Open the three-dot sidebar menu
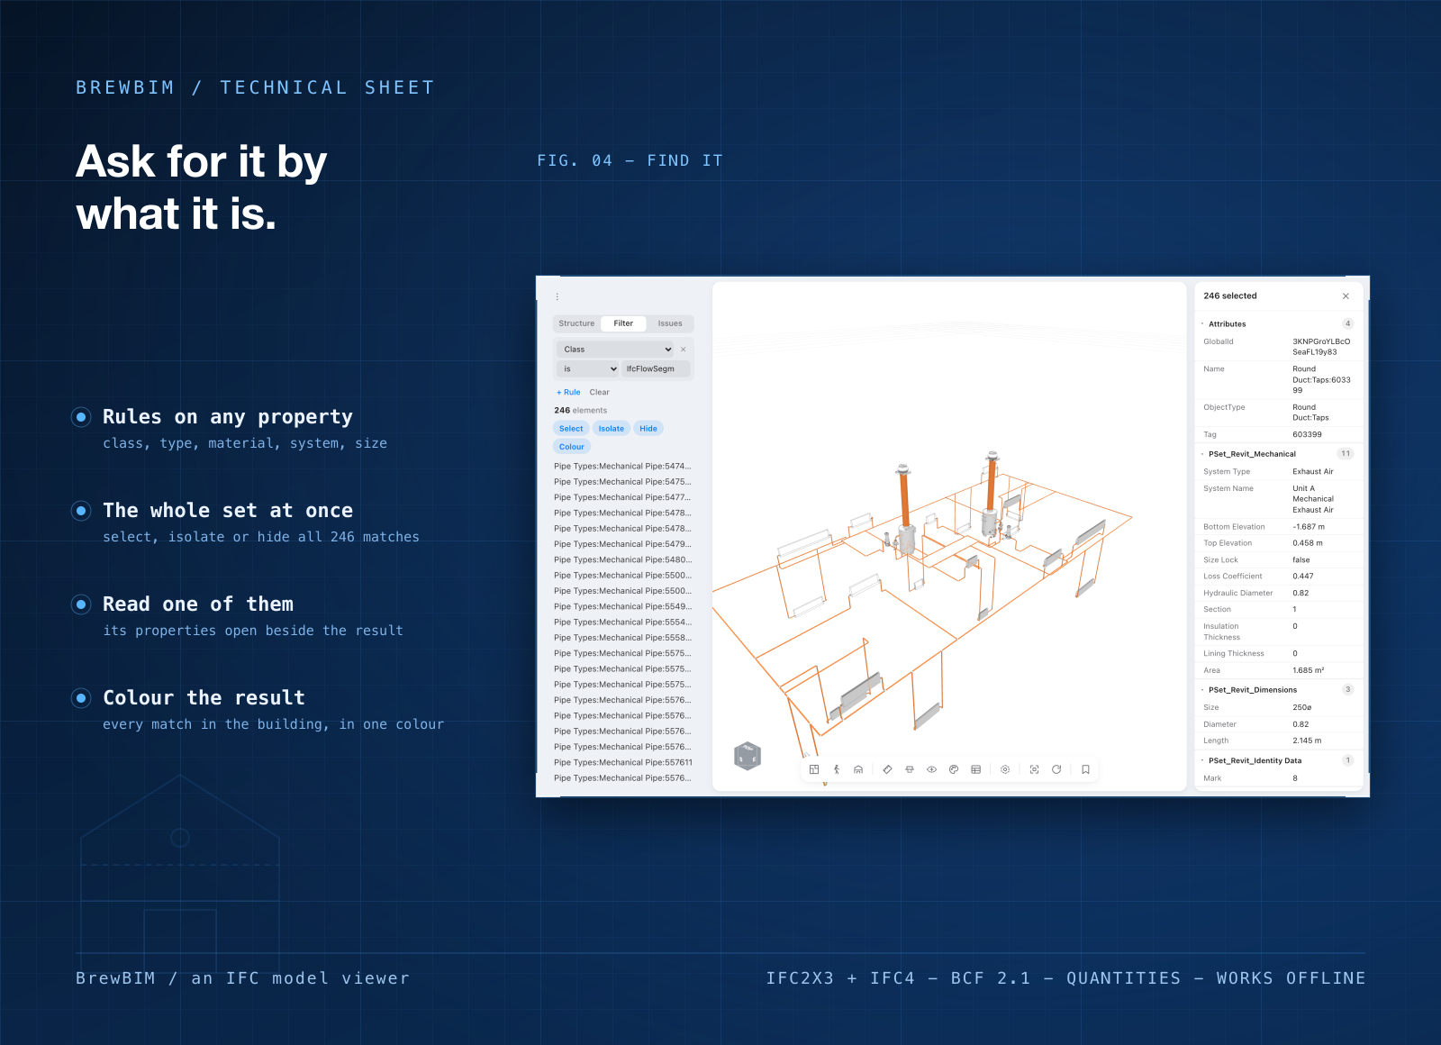1441x1045 pixels. pos(557,296)
